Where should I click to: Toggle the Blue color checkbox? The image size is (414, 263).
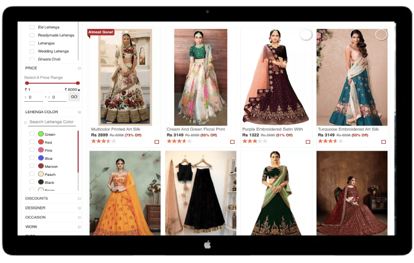point(32,158)
